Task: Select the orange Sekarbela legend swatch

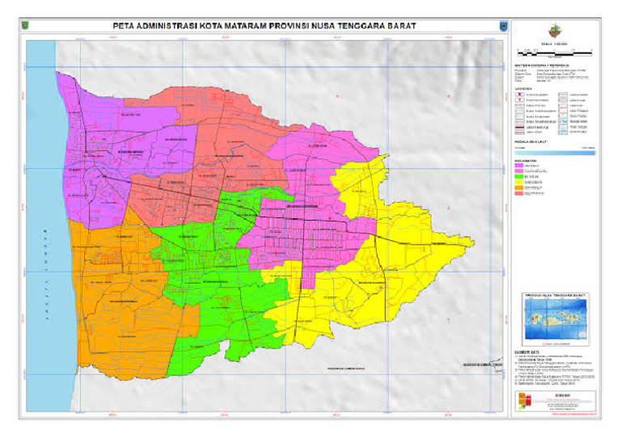Action: pos(520,187)
